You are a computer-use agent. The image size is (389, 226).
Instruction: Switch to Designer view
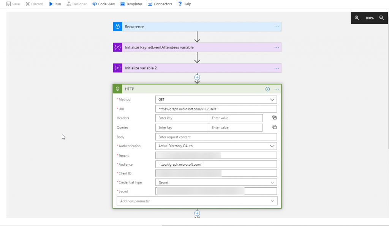click(76, 4)
